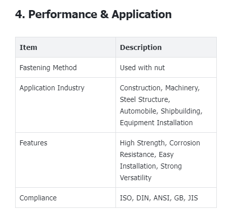Click the Compliance row label

[38, 198]
